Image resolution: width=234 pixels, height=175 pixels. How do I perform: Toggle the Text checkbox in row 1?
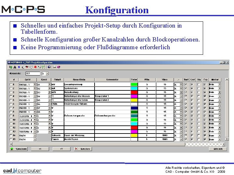186,84
